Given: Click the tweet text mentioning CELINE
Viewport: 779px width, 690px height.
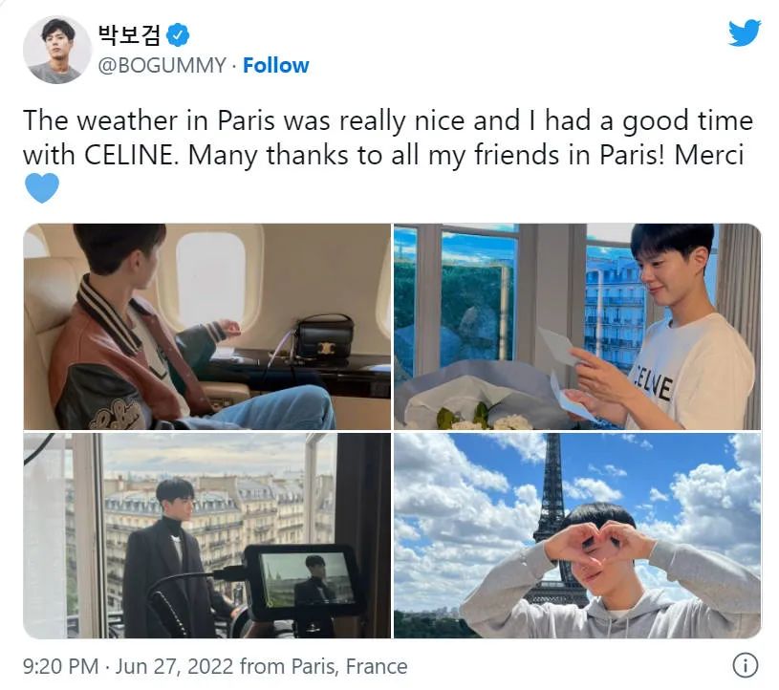Looking at the screenshot, I should click(x=387, y=138).
